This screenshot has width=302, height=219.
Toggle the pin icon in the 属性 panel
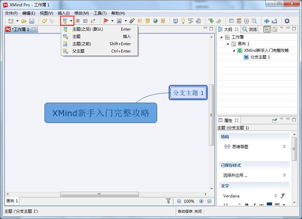[x=274, y=120]
